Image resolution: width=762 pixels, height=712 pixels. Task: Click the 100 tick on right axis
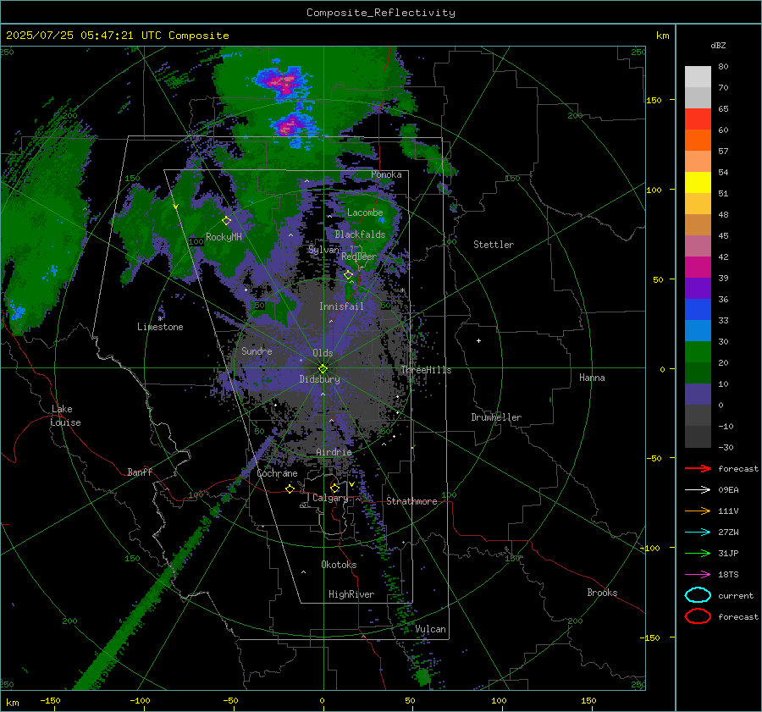654,190
